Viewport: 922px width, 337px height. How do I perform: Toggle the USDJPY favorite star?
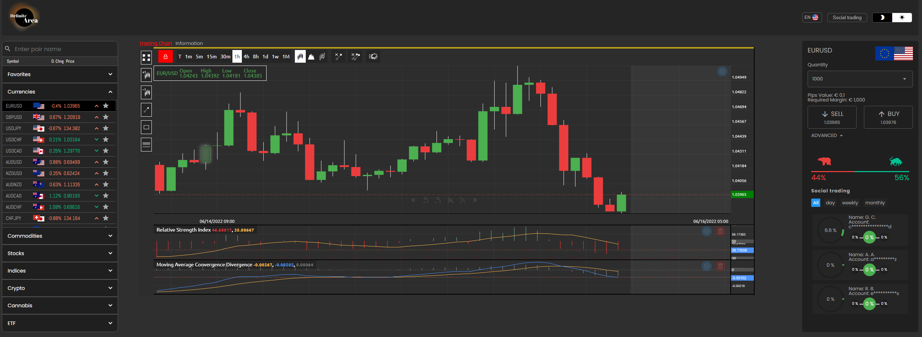(106, 128)
